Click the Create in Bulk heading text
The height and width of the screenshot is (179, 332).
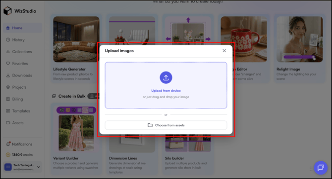(72, 96)
